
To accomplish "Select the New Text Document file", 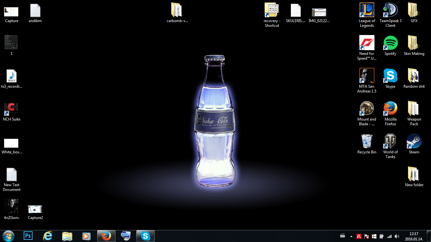I will pyautogui.click(x=11, y=179).
